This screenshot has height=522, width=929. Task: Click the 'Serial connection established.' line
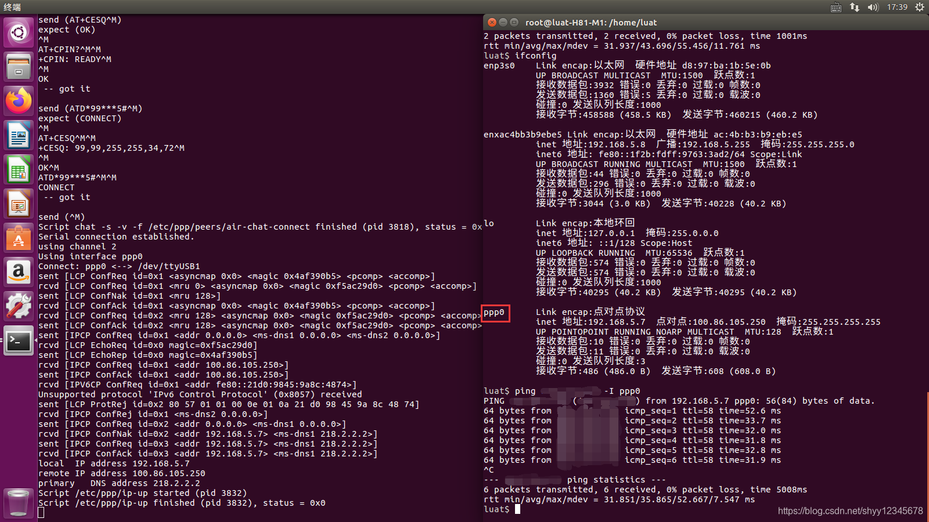point(116,237)
